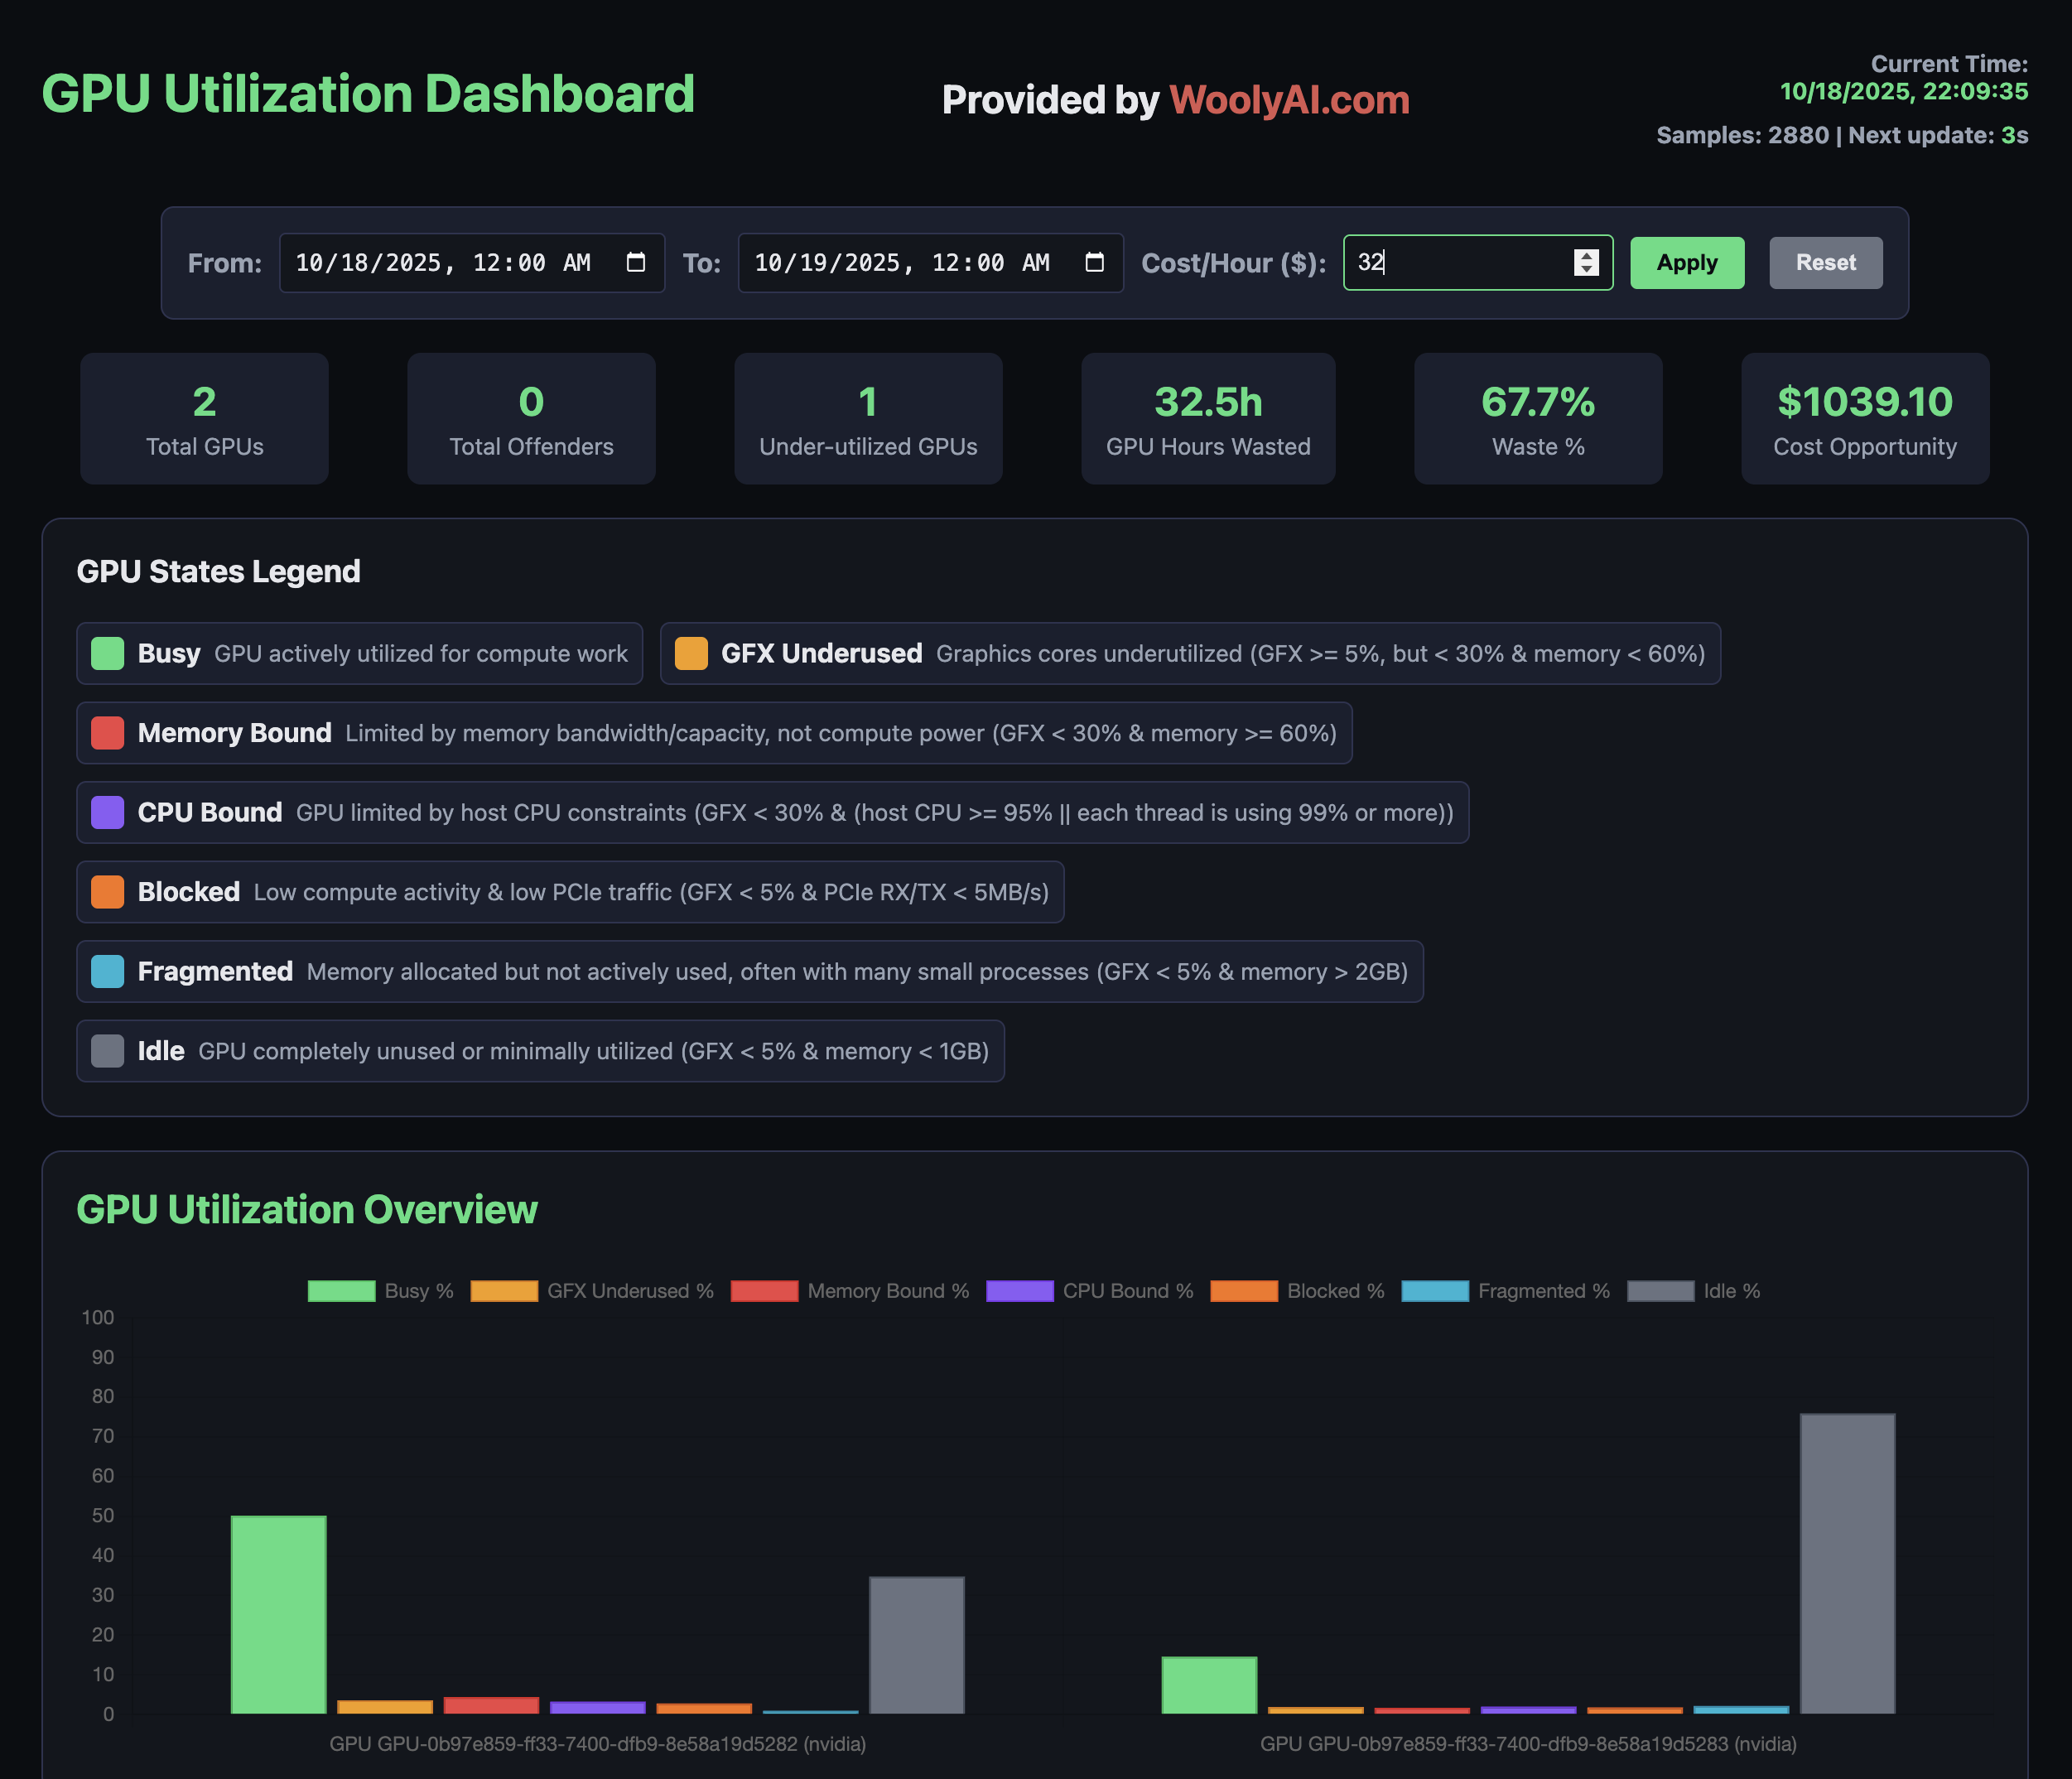Click the gray Idle legend square

click(107, 1050)
